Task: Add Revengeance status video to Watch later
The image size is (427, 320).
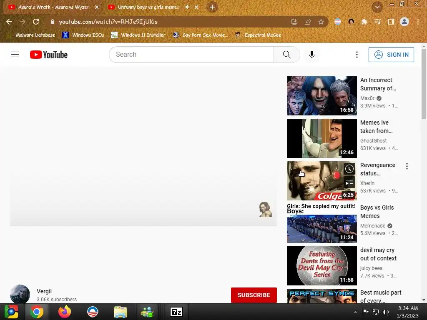Action: (x=349, y=169)
